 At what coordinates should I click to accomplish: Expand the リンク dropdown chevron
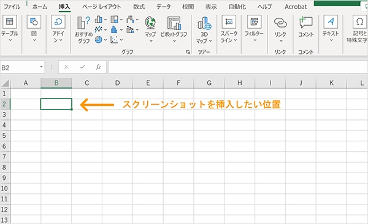pyautogui.click(x=281, y=41)
